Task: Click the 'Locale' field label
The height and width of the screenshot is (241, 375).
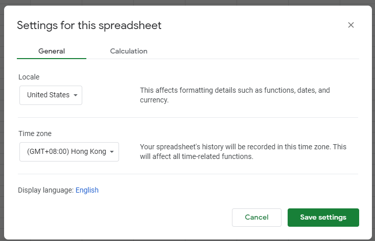Action: [29, 77]
